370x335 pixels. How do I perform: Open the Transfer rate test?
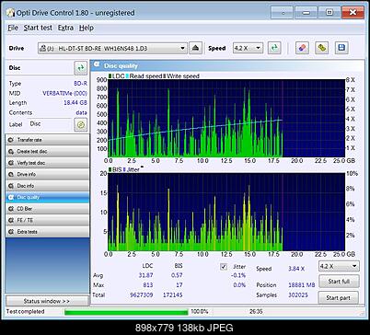(x=48, y=140)
